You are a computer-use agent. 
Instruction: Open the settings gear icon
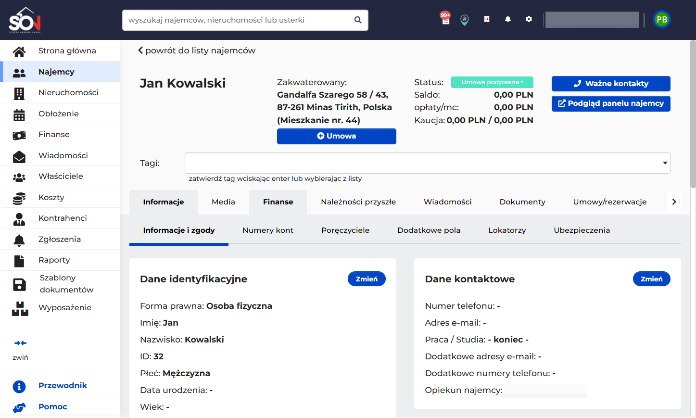click(529, 19)
